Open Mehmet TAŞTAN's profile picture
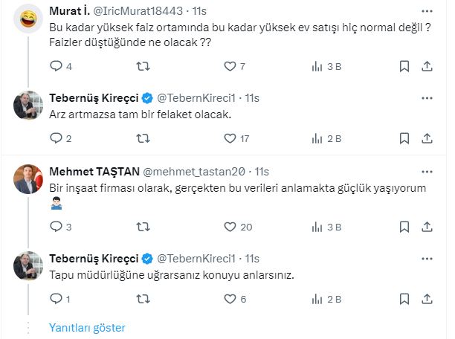Viewport: 455px width, 339px height. pyautogui.click(x=28, y=178)
